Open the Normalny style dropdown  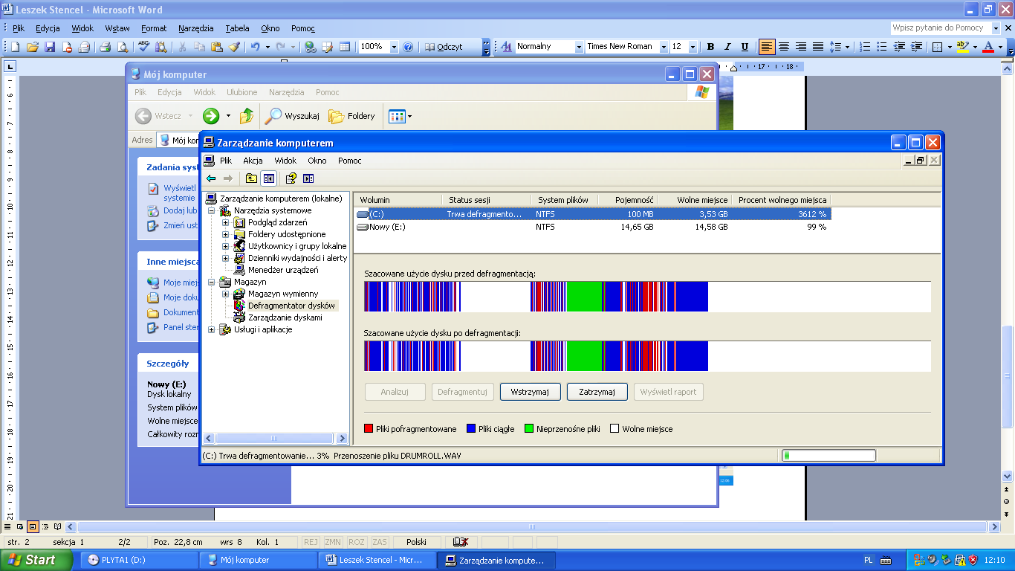(x=579, y=47)
